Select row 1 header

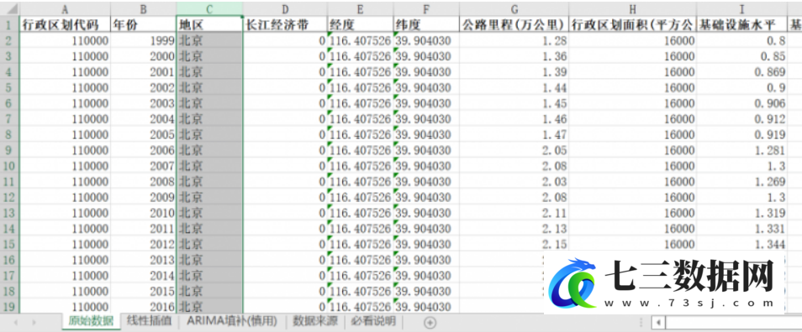[10, 24]
